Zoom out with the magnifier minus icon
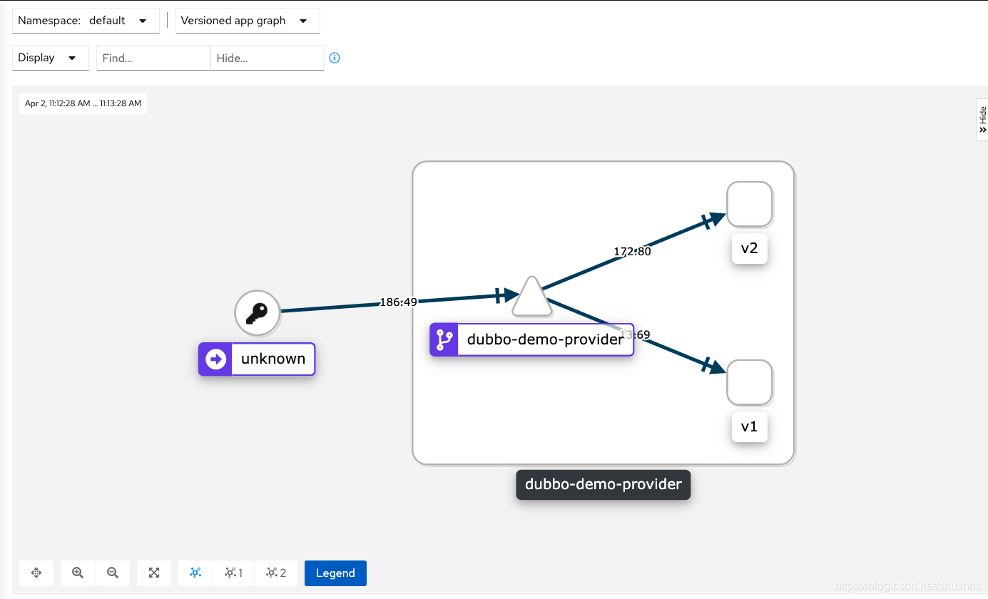Screen dimensions: 988x599 pyautogui.click(x=112, y=573)
